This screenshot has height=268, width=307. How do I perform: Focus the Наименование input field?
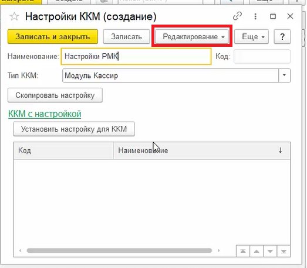[136, 56]
